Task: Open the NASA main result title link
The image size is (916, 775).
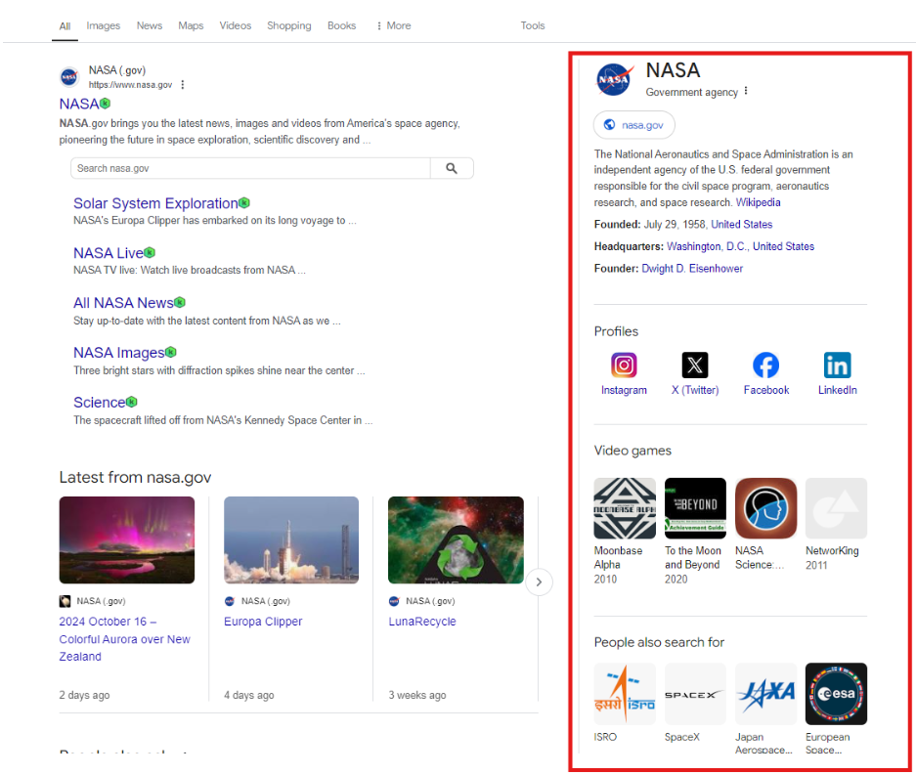Action: pyautogui.click(x=79, y=104)
